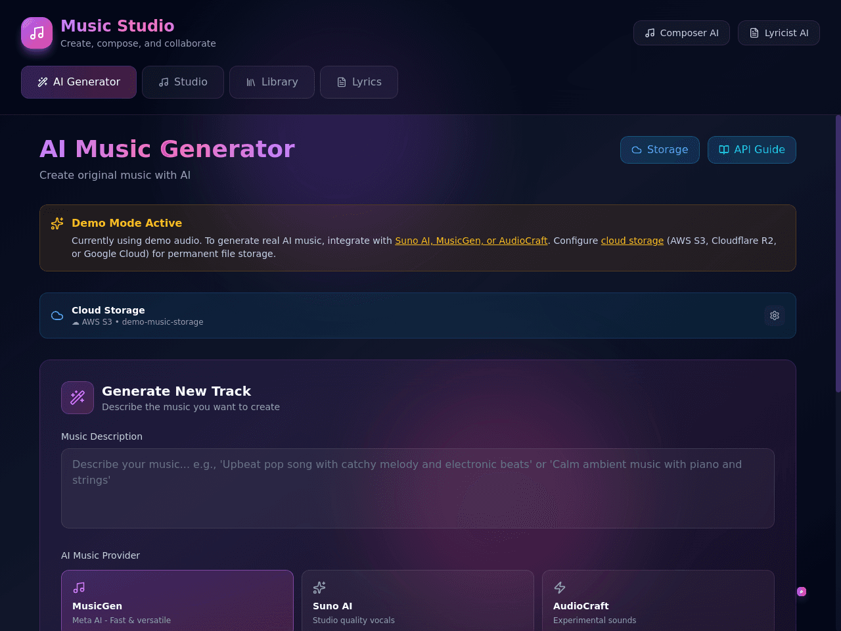Click the magic wand icon beside Generate New Track

click(78, 398)
